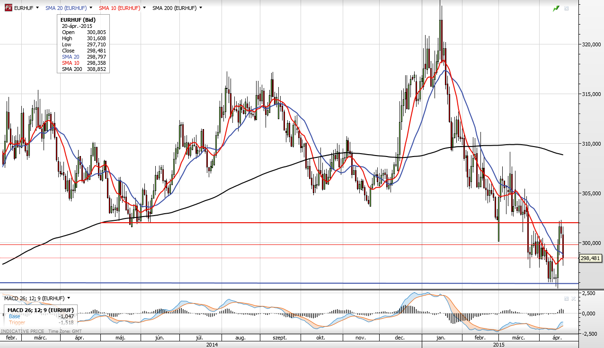Open the SMA 200 (EURHUF) dropdown

pos(201,8)
